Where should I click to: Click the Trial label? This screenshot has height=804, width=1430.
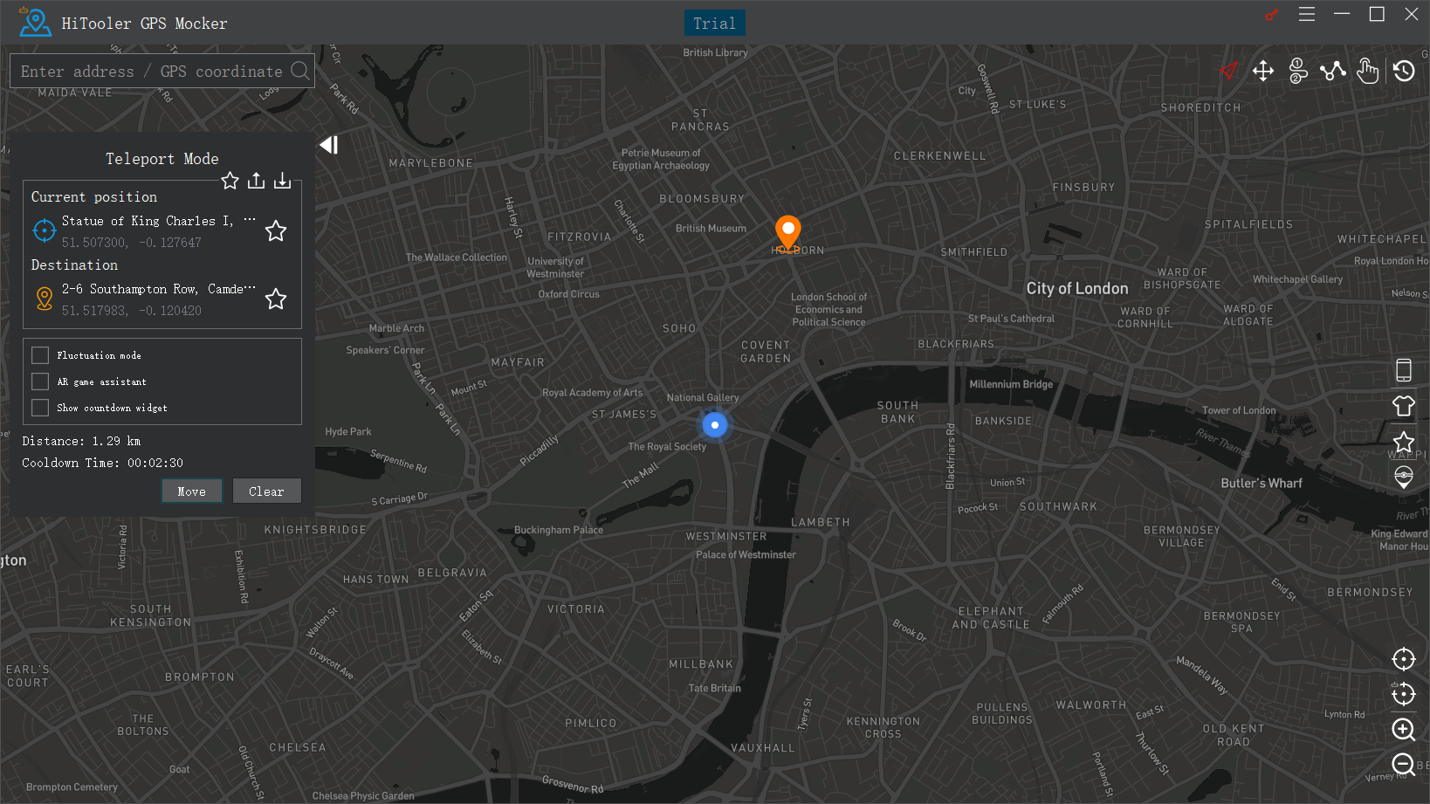click(714, 23)
